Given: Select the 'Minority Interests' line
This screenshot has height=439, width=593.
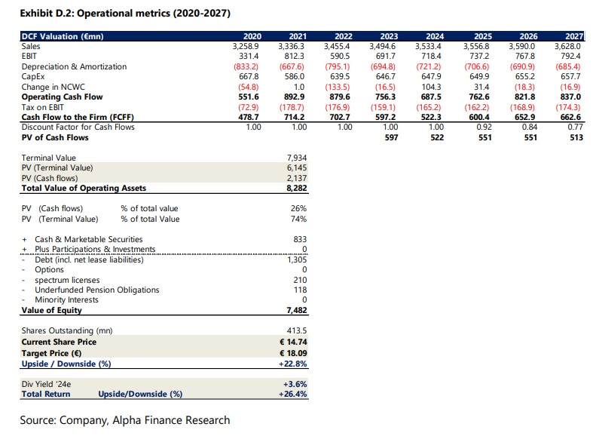Looking at the screenshot, I should tap(66, 299).
